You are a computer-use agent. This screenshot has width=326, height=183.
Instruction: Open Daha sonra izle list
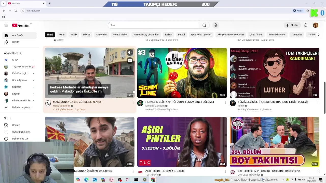tap(19, 139)
